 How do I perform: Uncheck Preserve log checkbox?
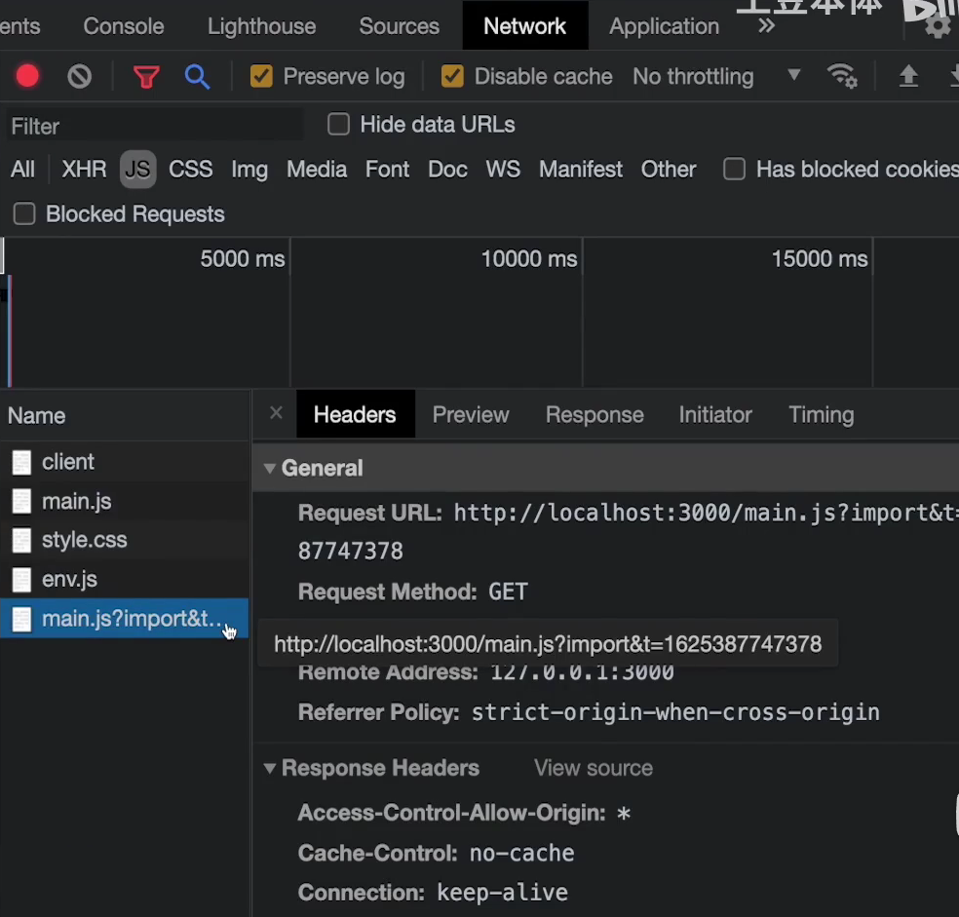[x=261, y=76]
